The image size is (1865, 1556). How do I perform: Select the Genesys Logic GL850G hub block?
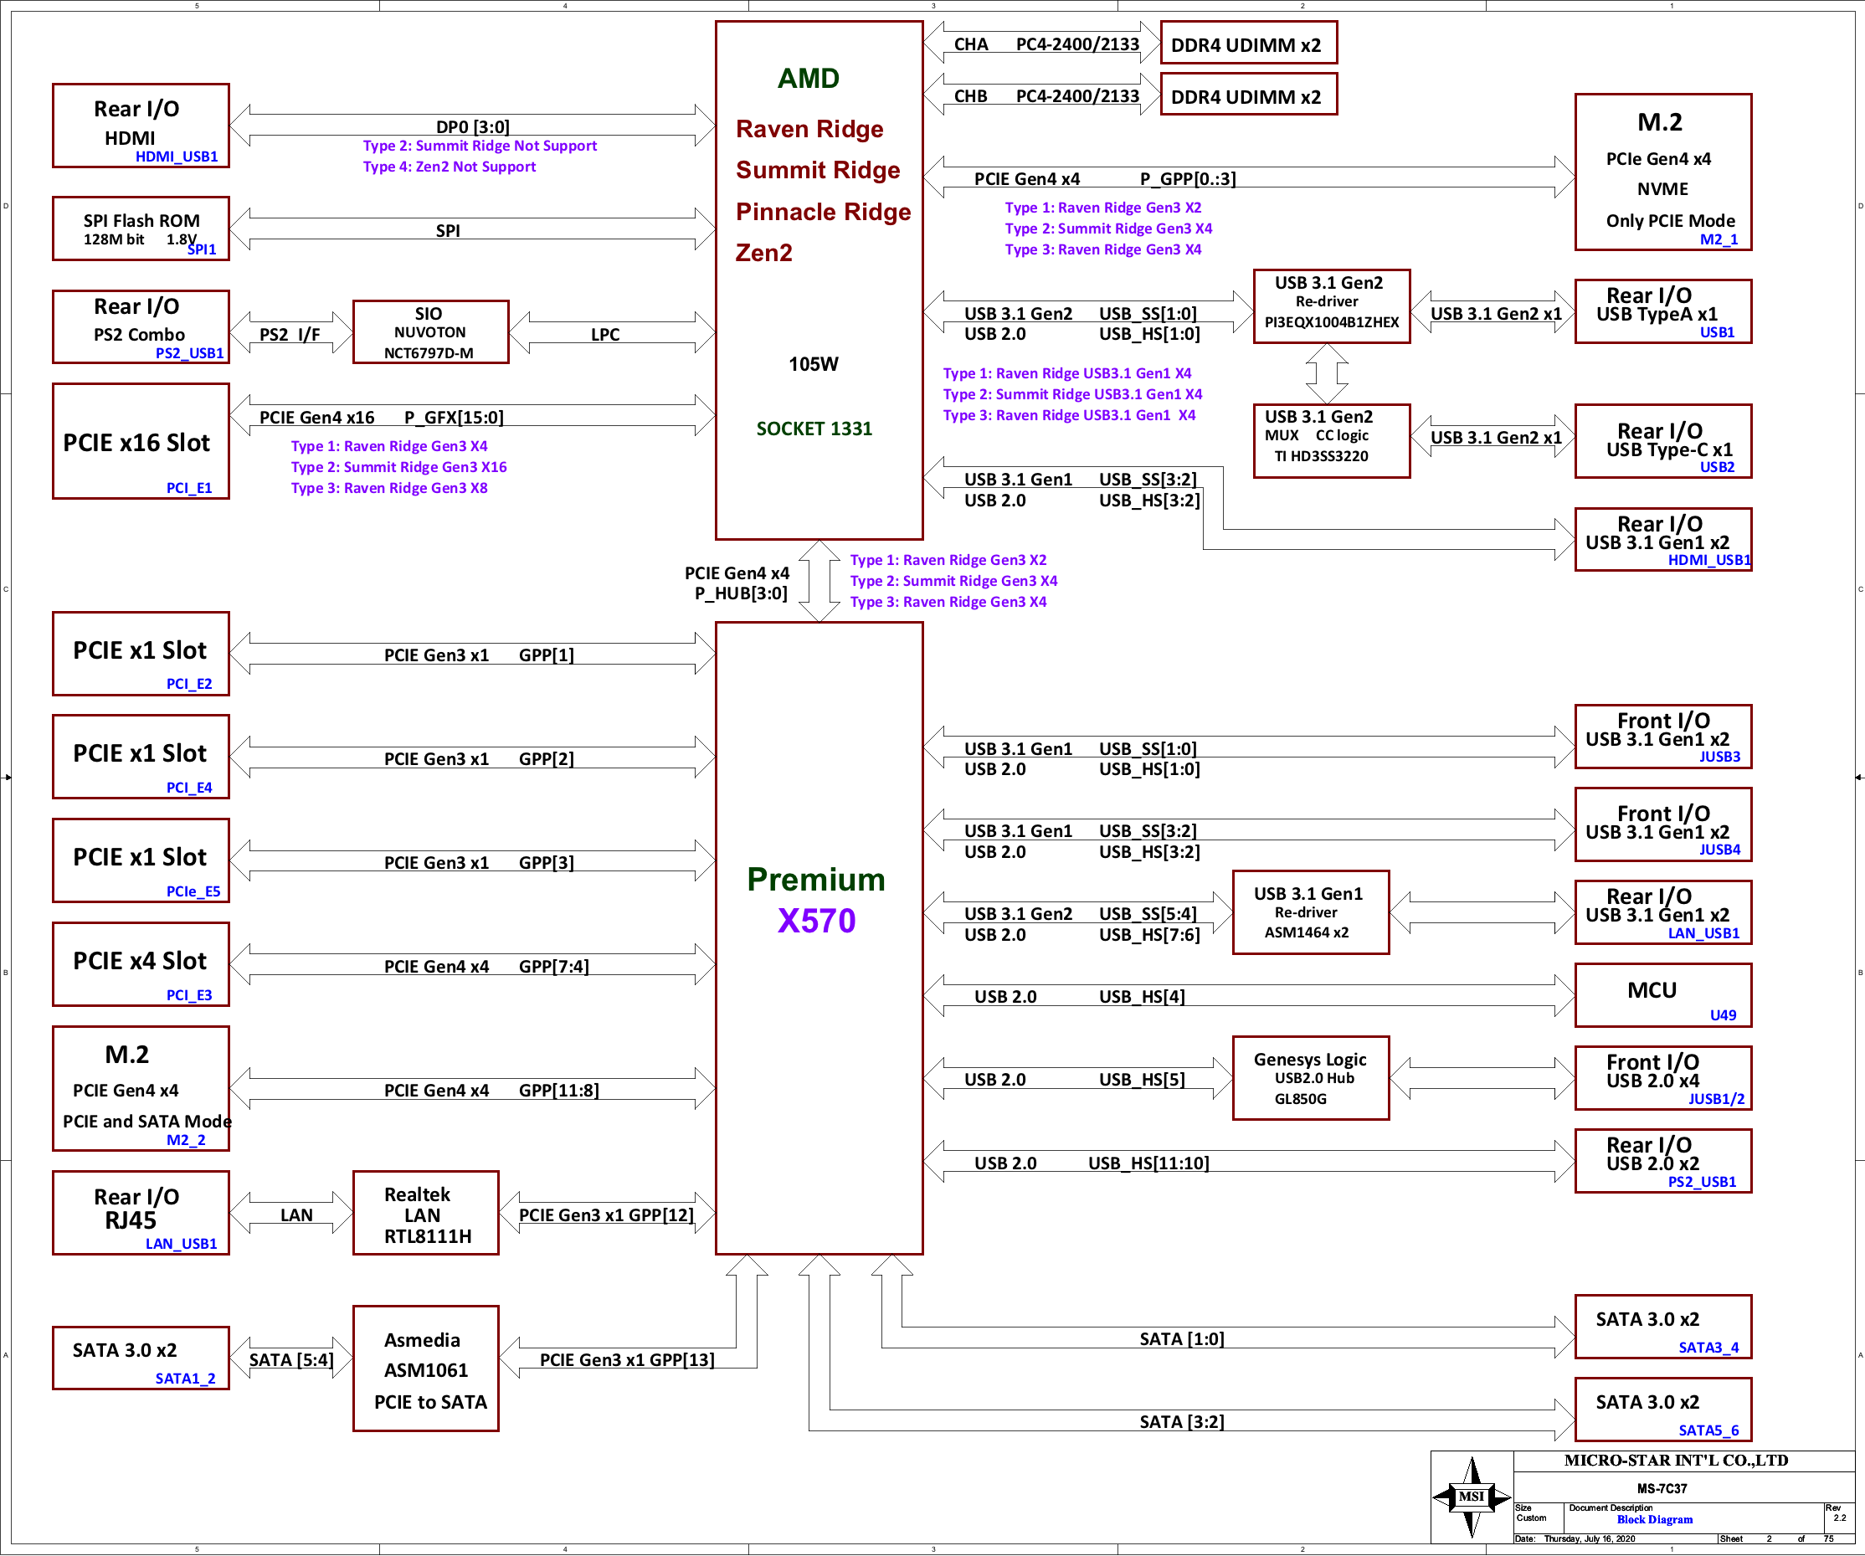point(1311,1078)
